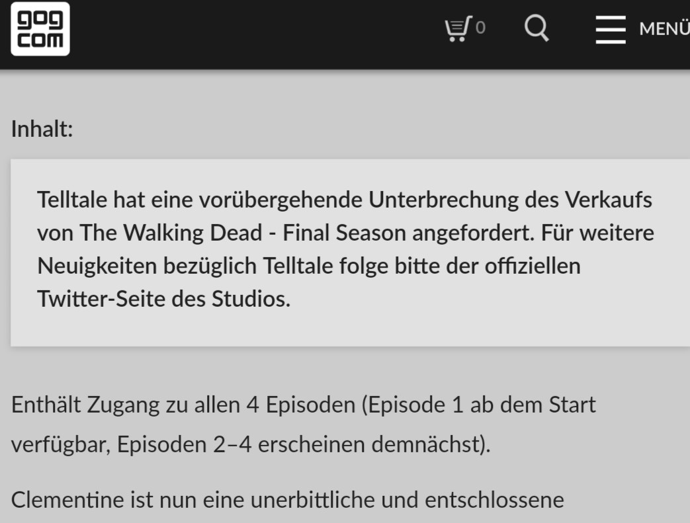
Task: Click the Episoden 2–4 erscheinen demnächst line
Action: point(304,444)
